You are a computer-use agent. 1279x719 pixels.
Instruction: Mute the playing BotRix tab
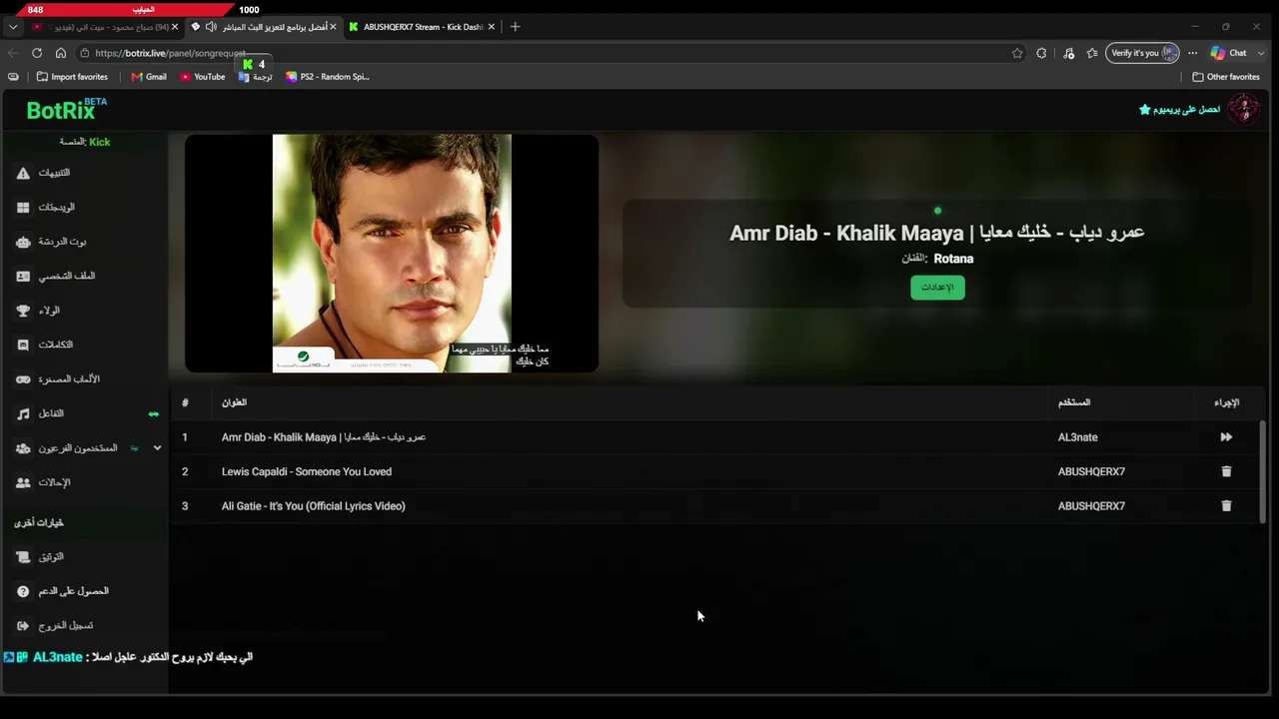210,27
